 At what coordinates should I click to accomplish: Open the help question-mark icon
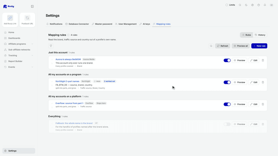click(x=259, y=5)
